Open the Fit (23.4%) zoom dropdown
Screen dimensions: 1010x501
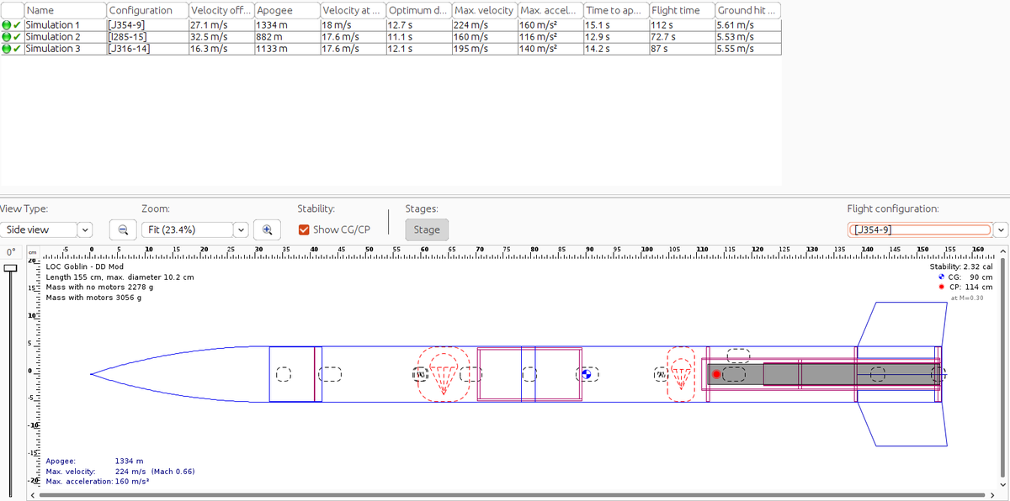click(241, 229)
